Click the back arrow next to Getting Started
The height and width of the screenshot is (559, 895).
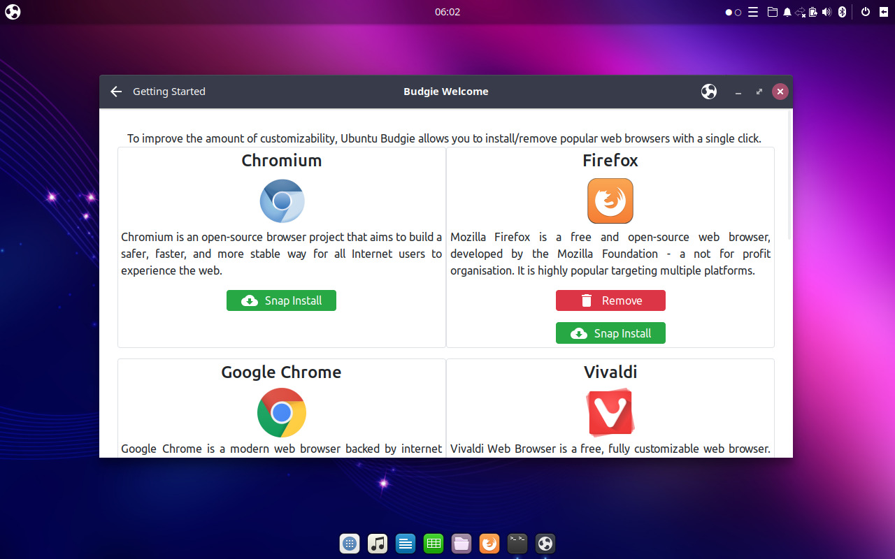[x=115, y=92]
